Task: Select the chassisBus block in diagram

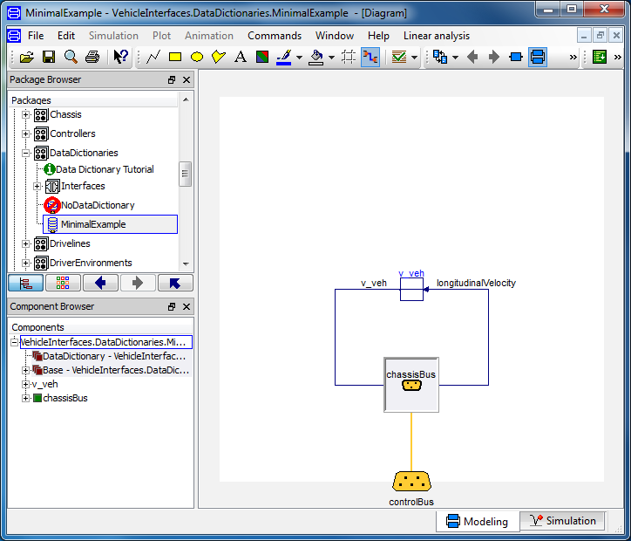Action: [x=411, y=384]
